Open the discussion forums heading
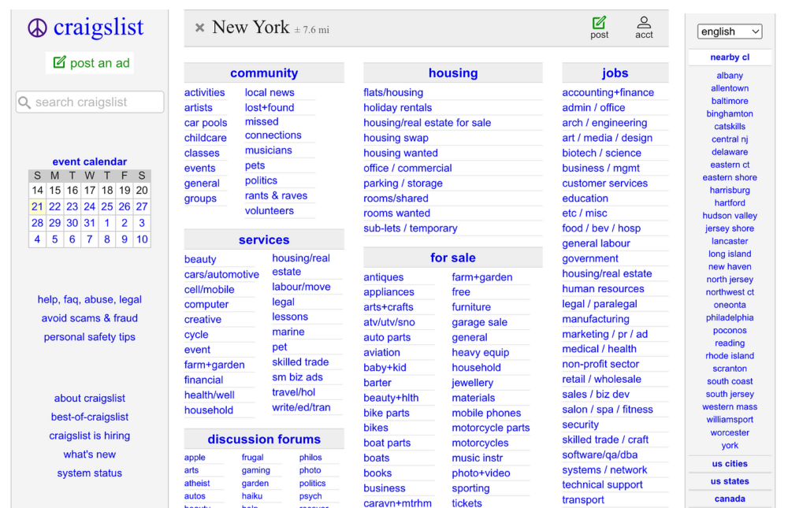 point(264,439)
